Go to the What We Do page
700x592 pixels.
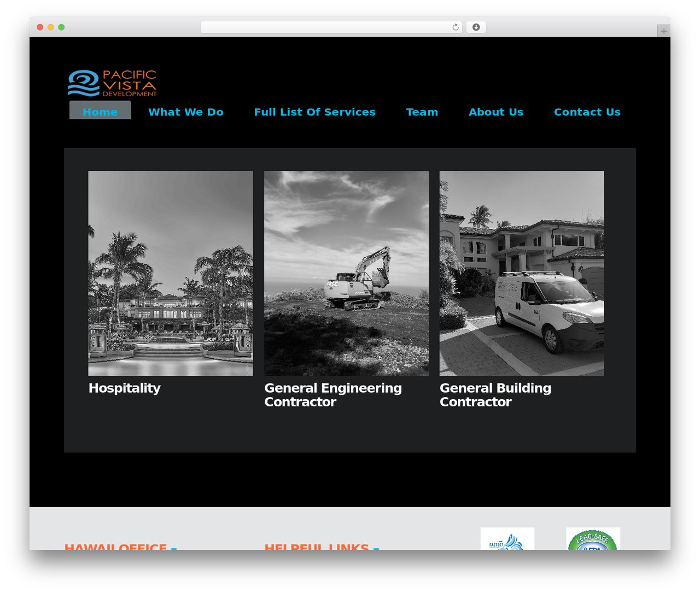(x=186, y=112)
